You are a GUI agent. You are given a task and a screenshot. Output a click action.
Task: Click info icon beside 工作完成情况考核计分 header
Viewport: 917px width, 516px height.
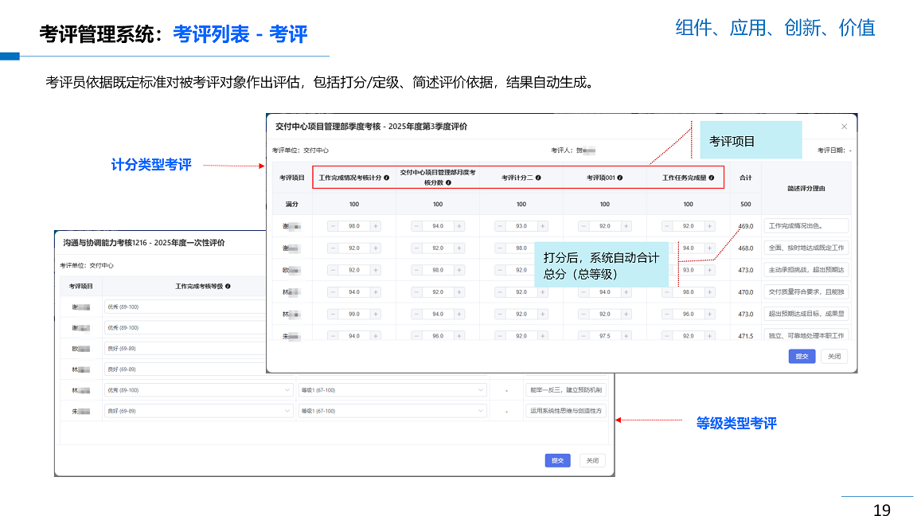pyautogui.click(x=387, y=178)
